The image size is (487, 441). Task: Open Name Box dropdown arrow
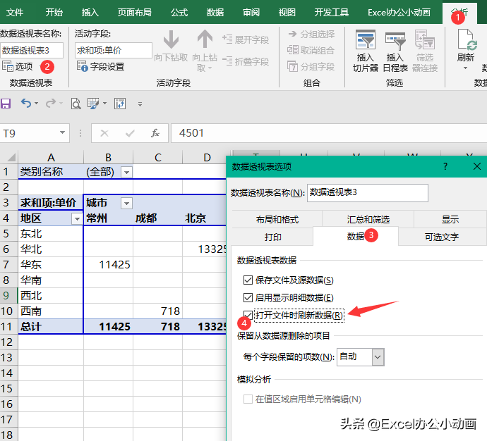[62, 132]
